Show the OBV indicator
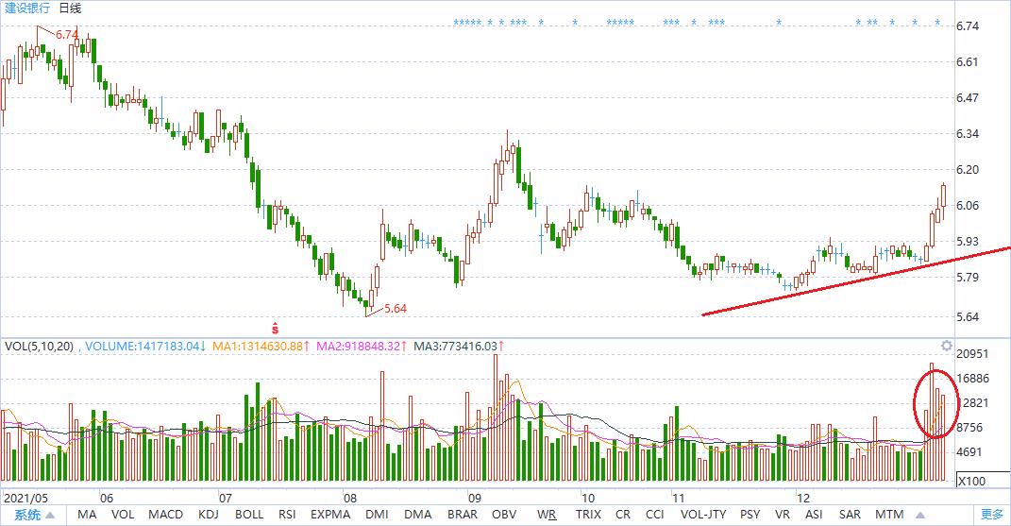This screenshot has height=526, width=1011. (x=504, y=515)
